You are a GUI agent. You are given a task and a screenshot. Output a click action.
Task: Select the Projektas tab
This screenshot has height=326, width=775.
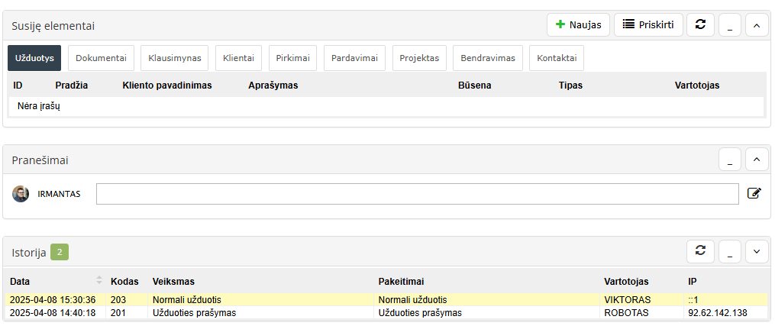click(419, 58)
